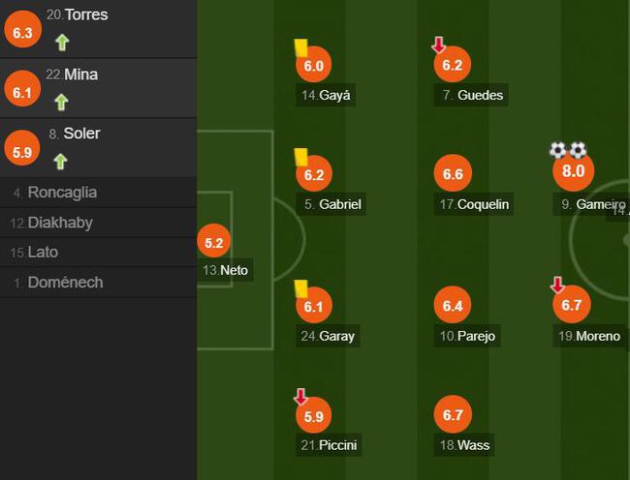Open Neto's 5.2 goalkeeper rating
630x480 pixels.
click(214, 242)
